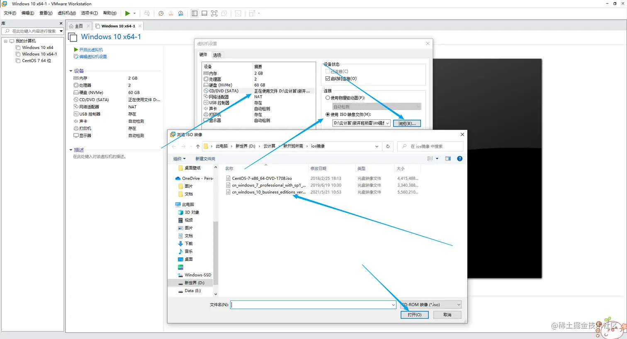Image resolution: width=627 pixels, height=339 pixels.
Task: Open the snapshot manager icon
Action: pos(181,13)
